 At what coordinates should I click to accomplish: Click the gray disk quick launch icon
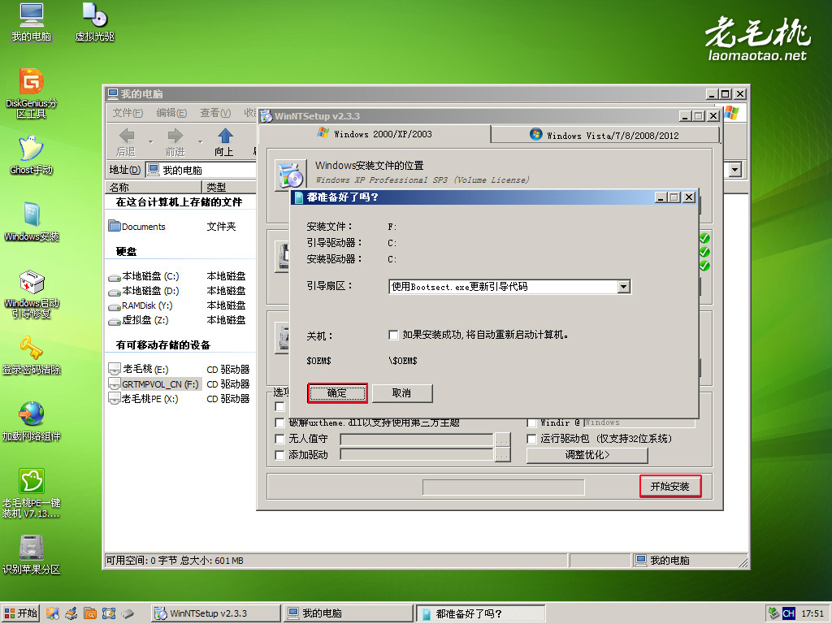128,613
